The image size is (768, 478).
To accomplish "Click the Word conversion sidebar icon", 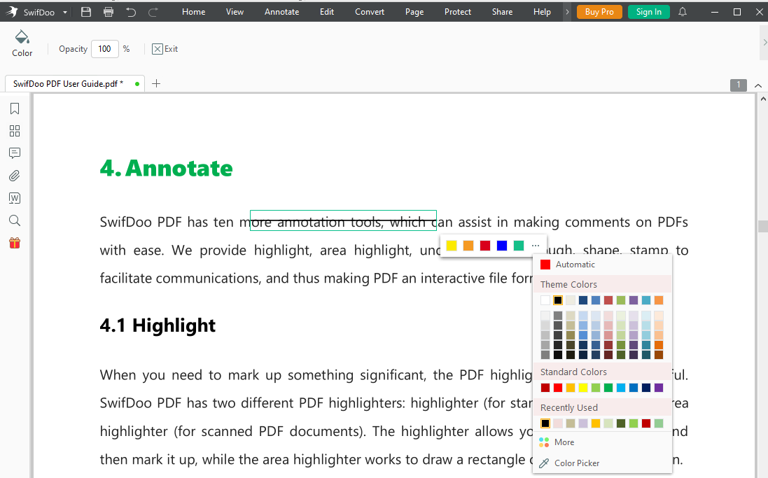I will pos(15,198).
